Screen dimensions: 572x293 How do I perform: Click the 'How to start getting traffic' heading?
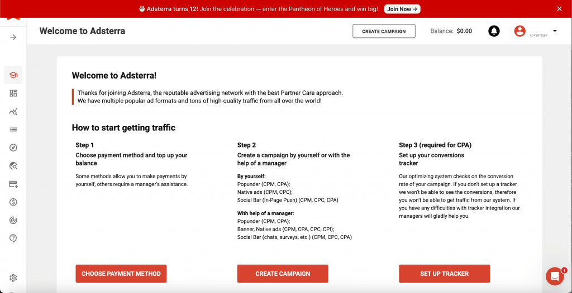(x=123, y=128)
